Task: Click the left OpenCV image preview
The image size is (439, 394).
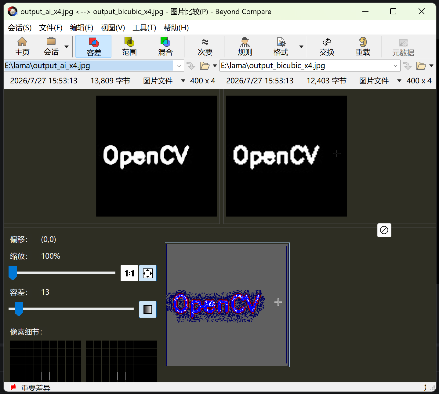Action: click(x=157, y=156)
